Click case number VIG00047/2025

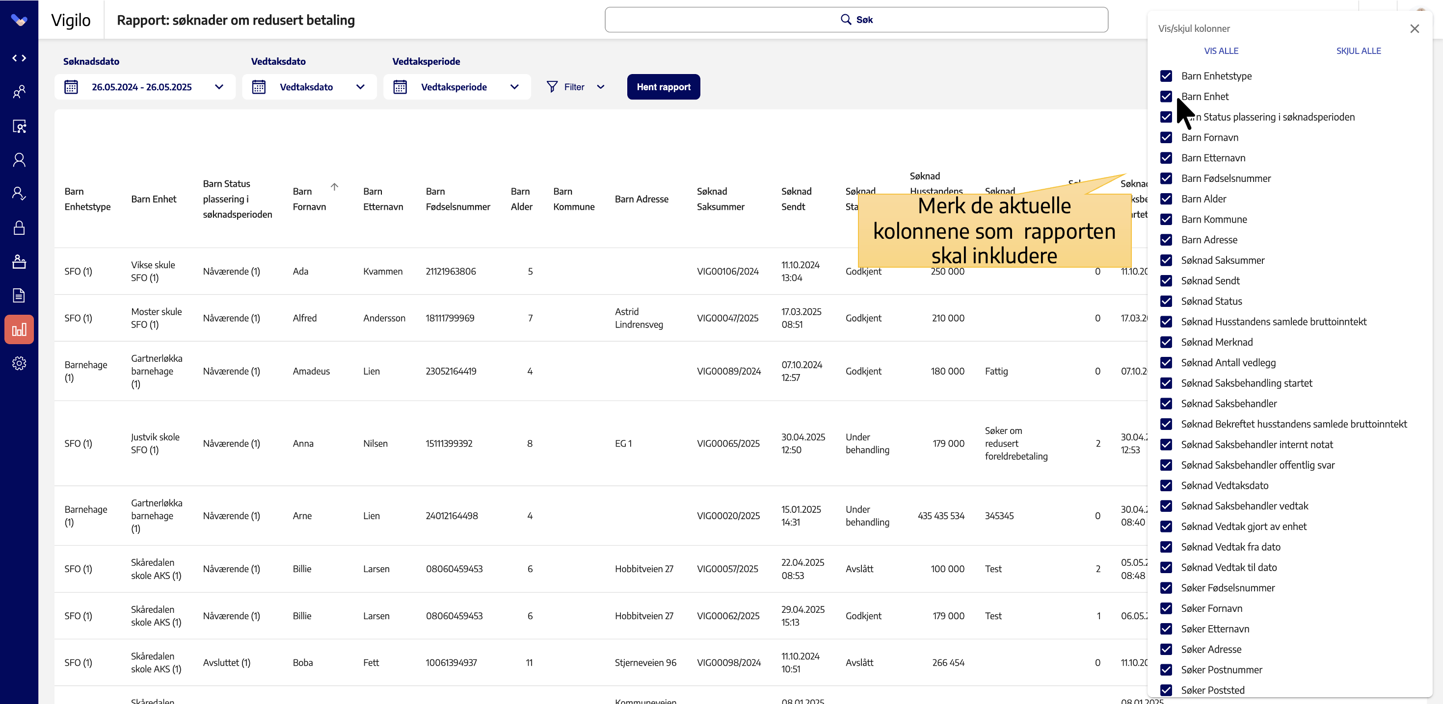click(728, 319)
